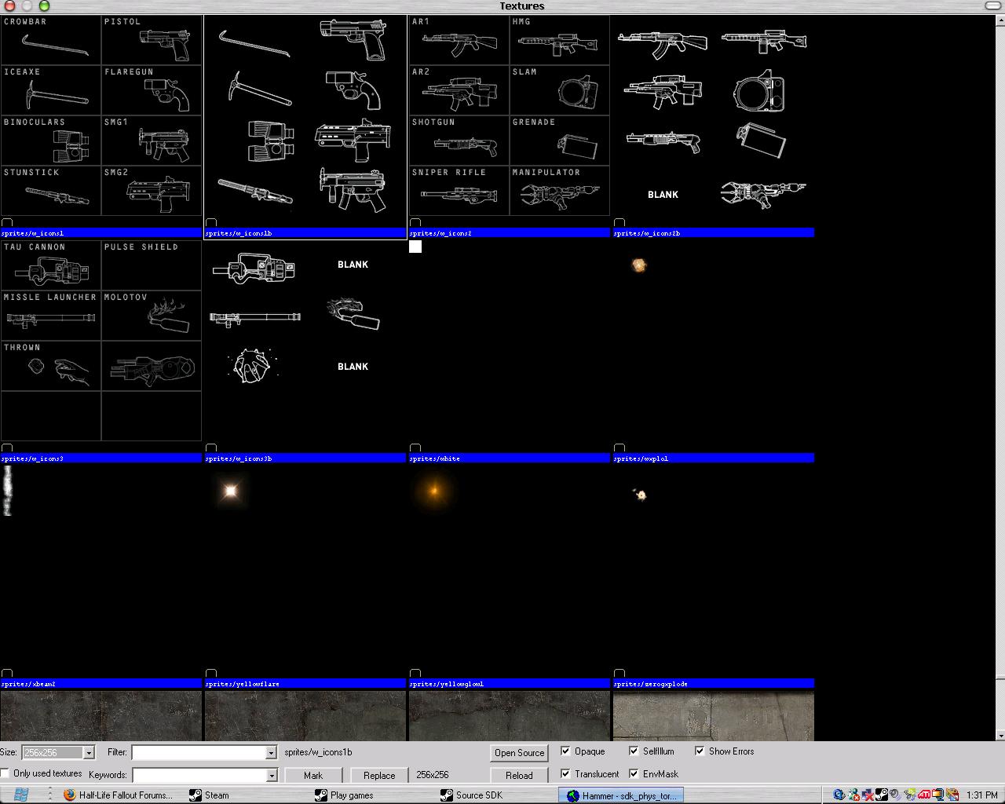Click into the Filter text field

tap(198, 753)
